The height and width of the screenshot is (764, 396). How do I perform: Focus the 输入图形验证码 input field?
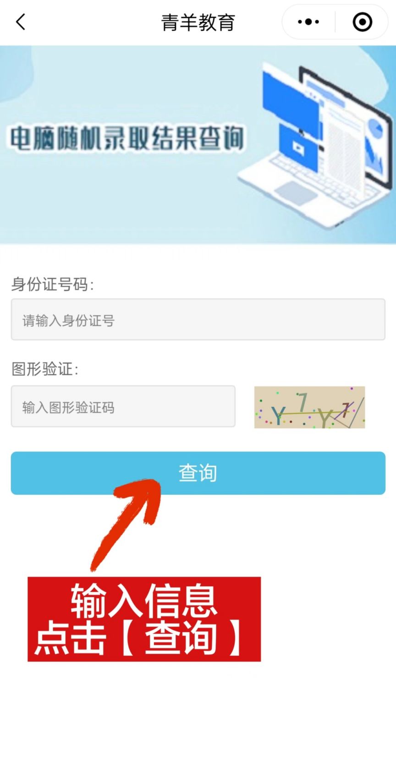pos(123,406)
